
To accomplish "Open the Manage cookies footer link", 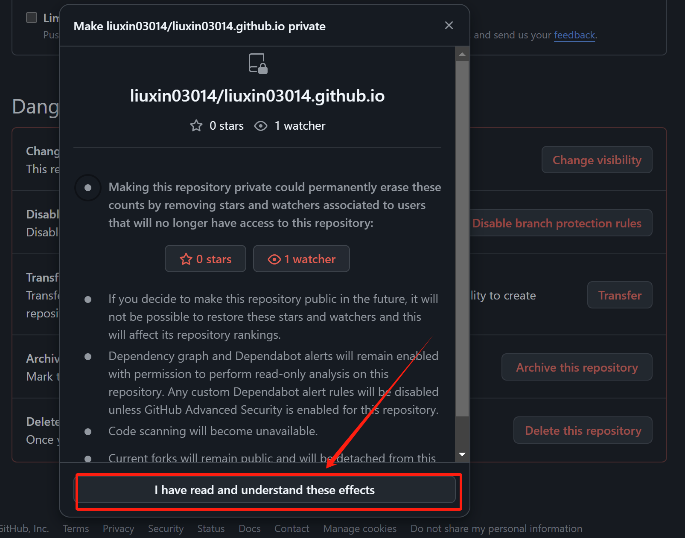I will 360,529.
